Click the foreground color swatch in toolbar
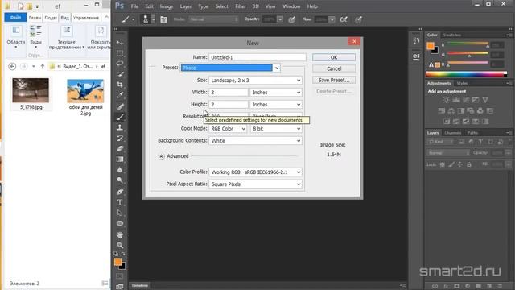This screenshot has height=290, width=515. tap(117, 262)
